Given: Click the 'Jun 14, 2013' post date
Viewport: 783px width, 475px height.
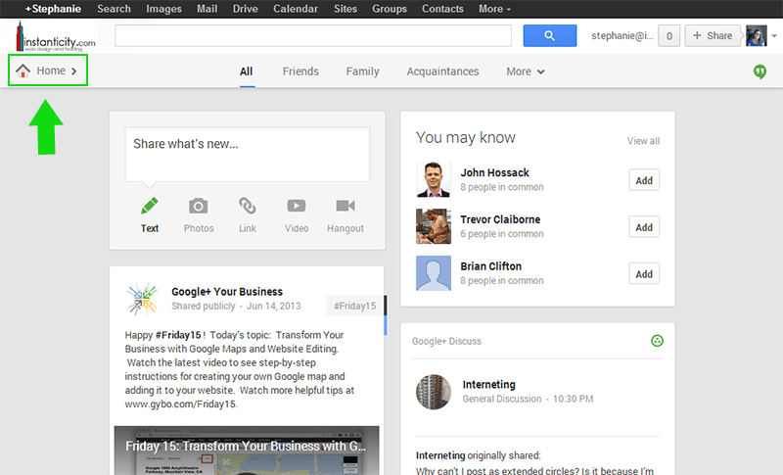Looking at the screenshot, I should point(274,306).
